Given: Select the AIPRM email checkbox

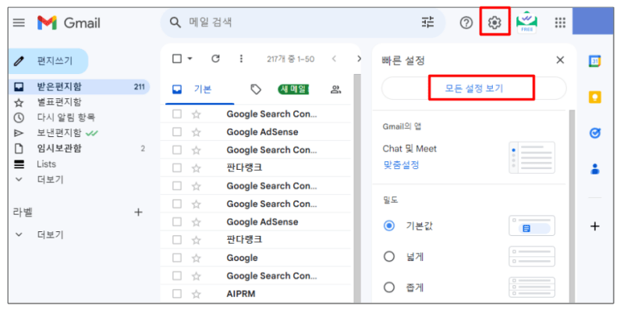Looking at the screenshot, I should point(177,294).
